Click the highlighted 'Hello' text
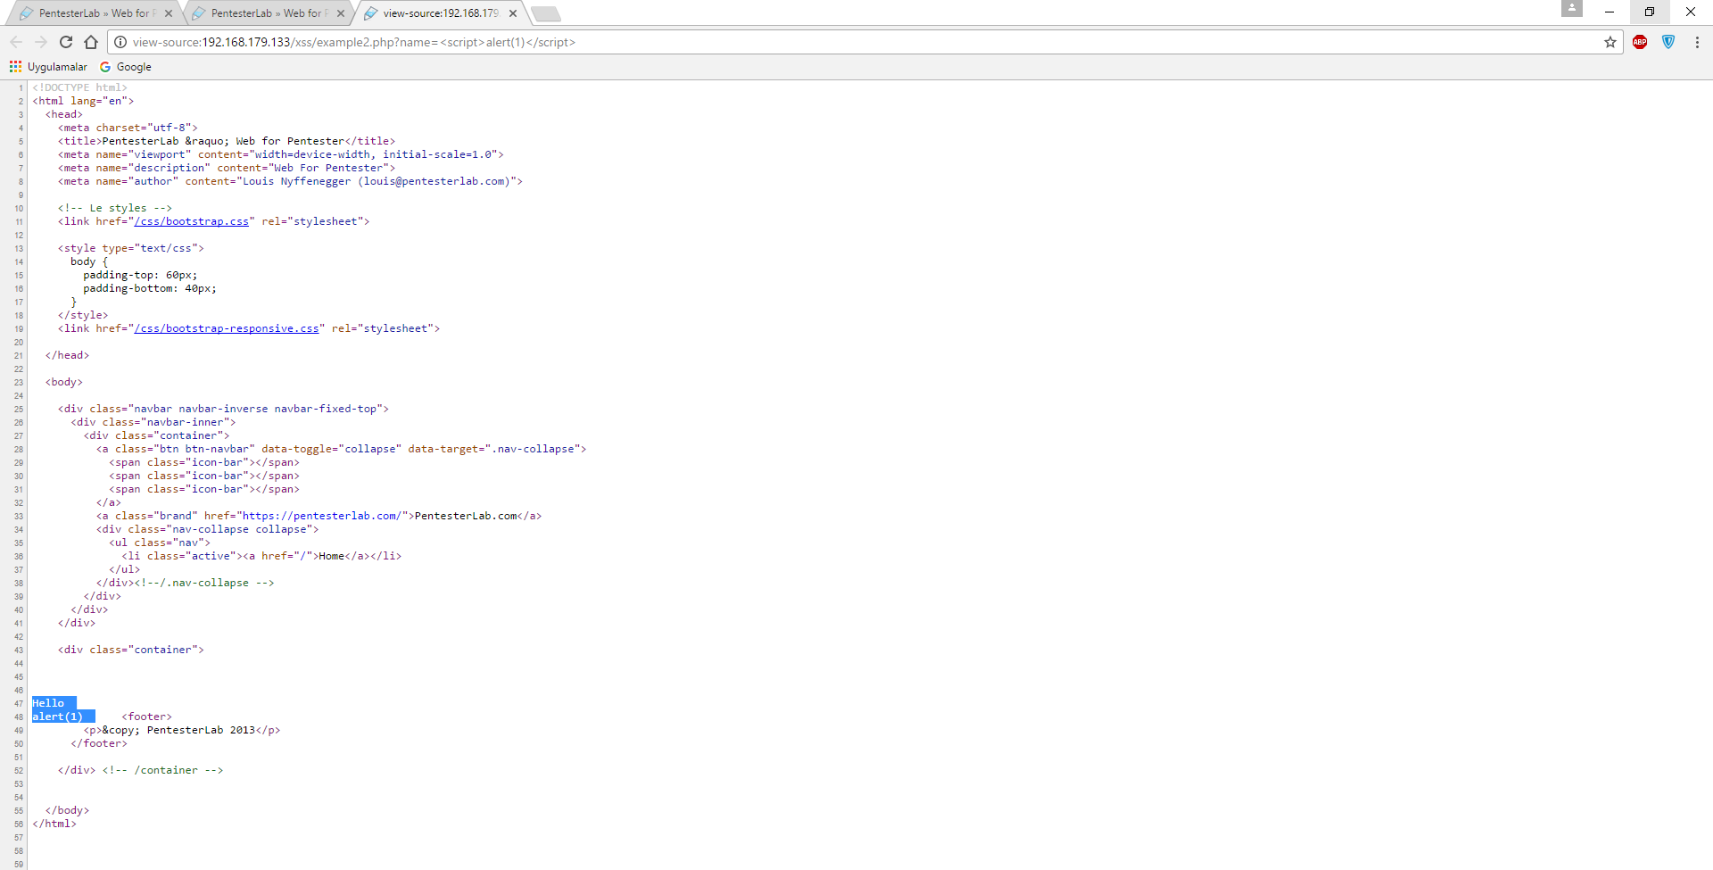 point(48,703)
